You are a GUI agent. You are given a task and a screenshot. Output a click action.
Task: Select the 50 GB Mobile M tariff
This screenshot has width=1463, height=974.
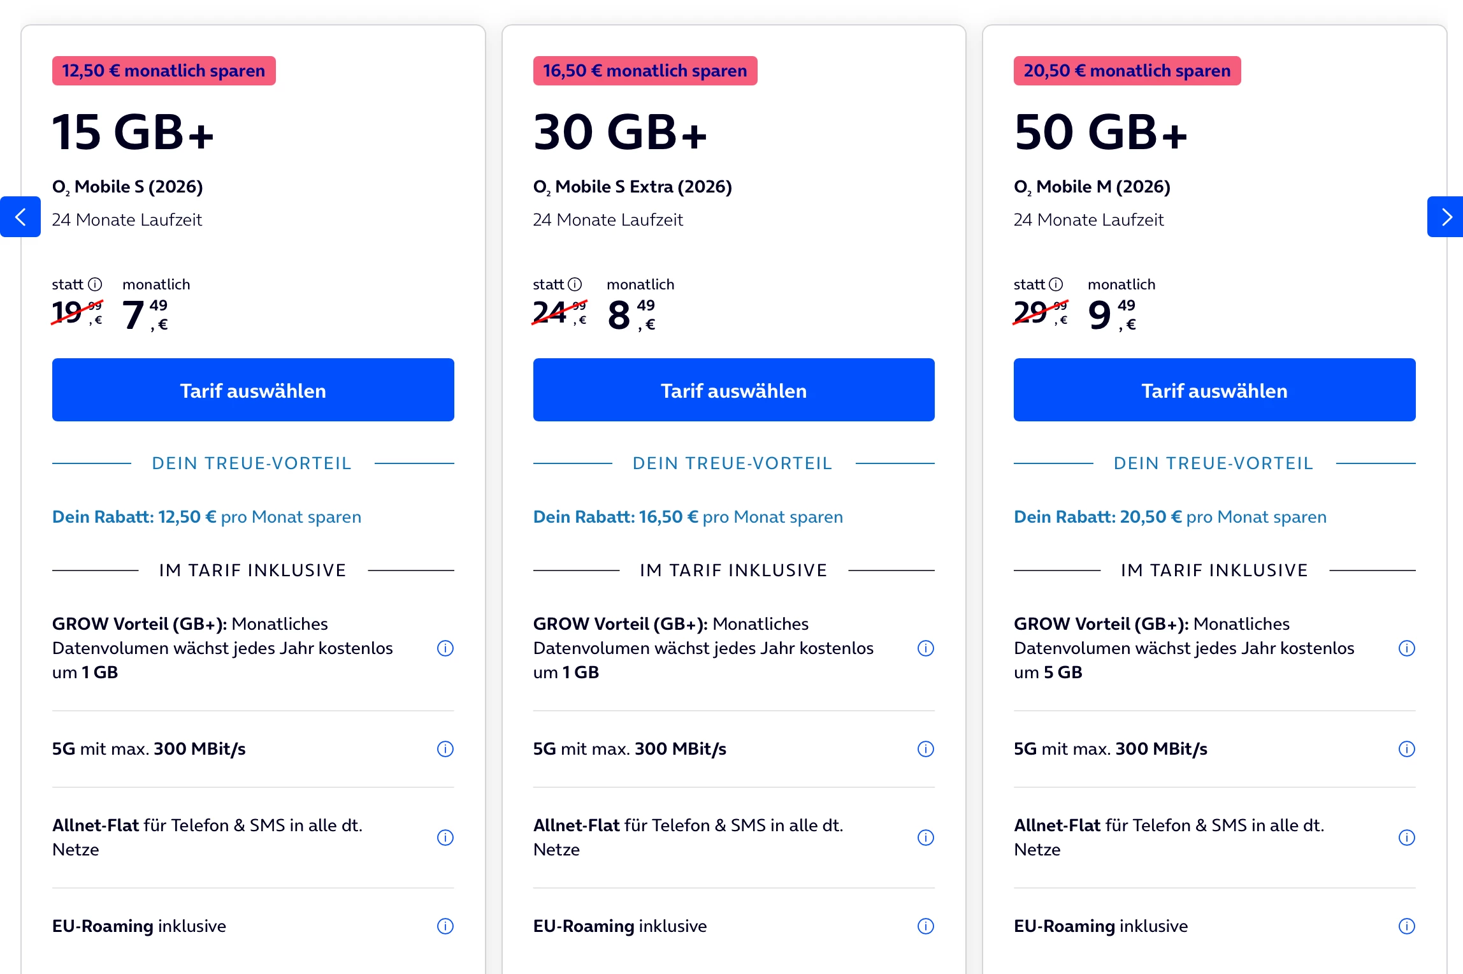[1214, 390]
